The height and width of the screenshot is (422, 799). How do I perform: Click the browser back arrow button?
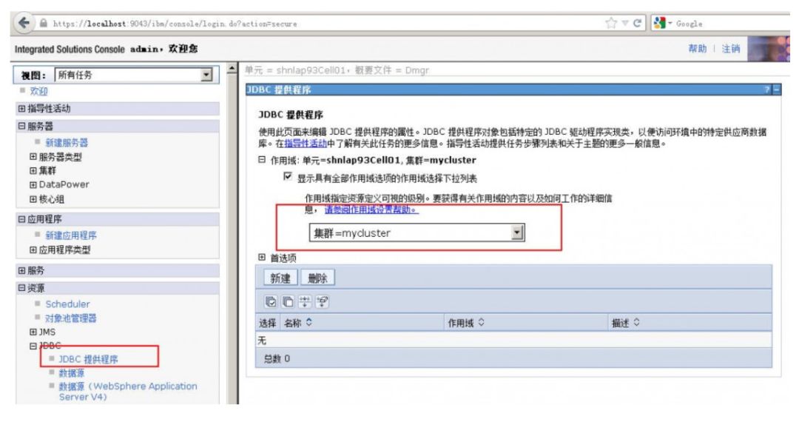(23, 23)
